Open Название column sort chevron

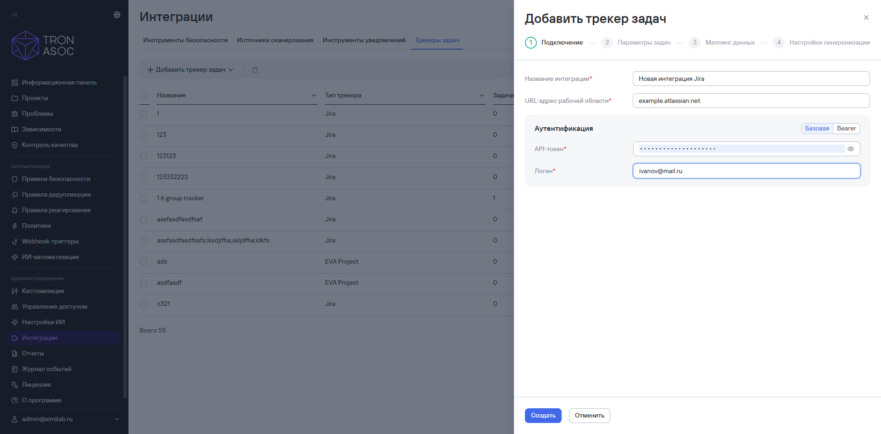pos(314,96)
